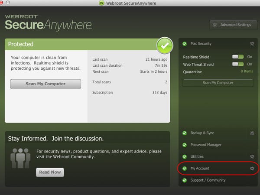
Task: Click the '21 hours ago' last scan value
Action: point(156,59)
